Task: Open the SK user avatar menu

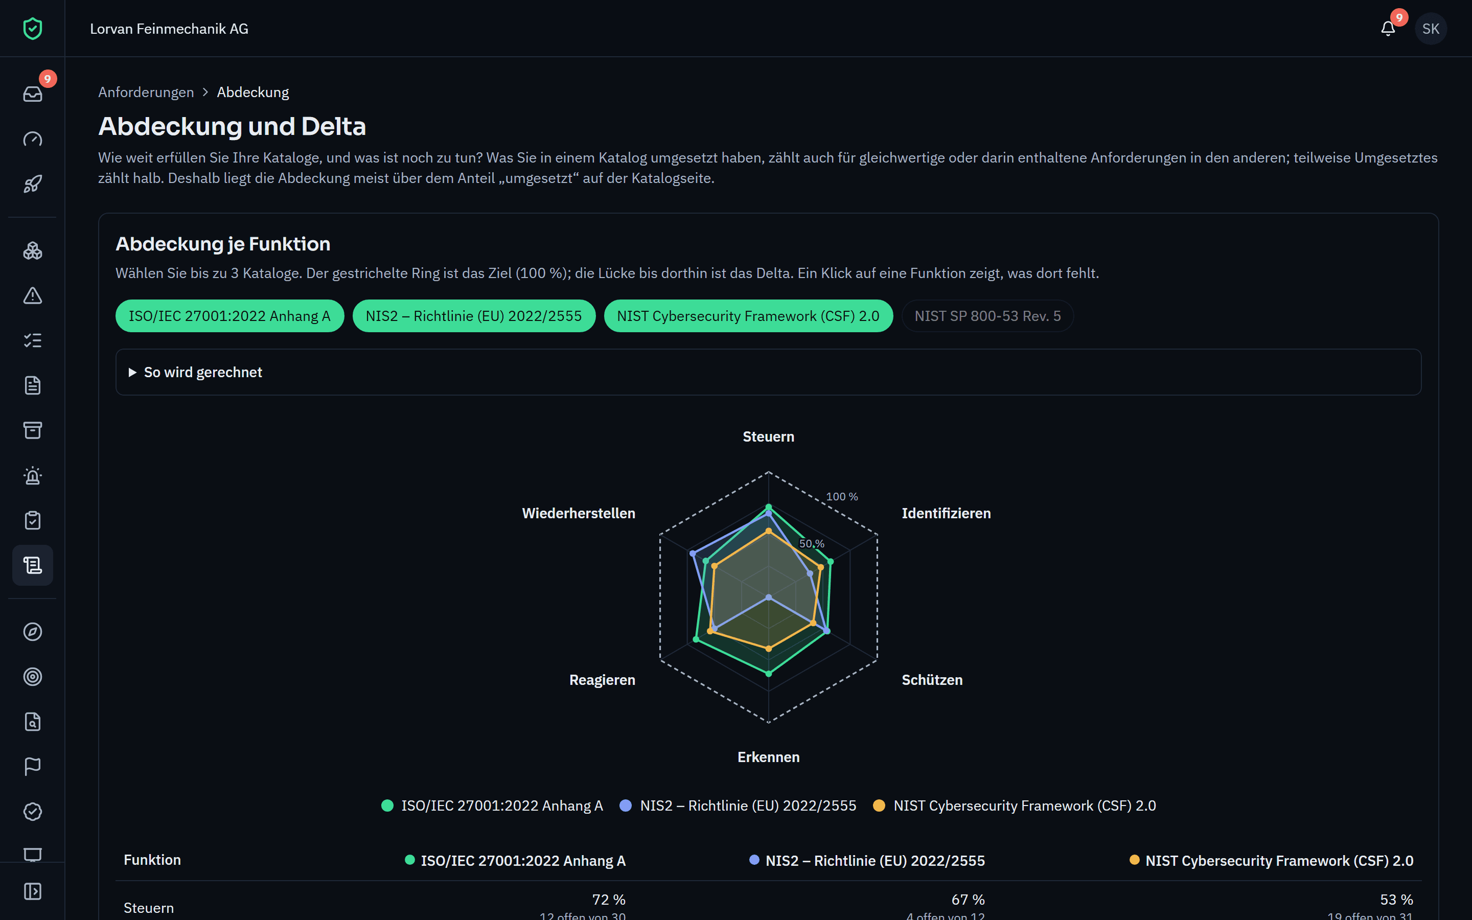Action: click(x=1431, y=29)
